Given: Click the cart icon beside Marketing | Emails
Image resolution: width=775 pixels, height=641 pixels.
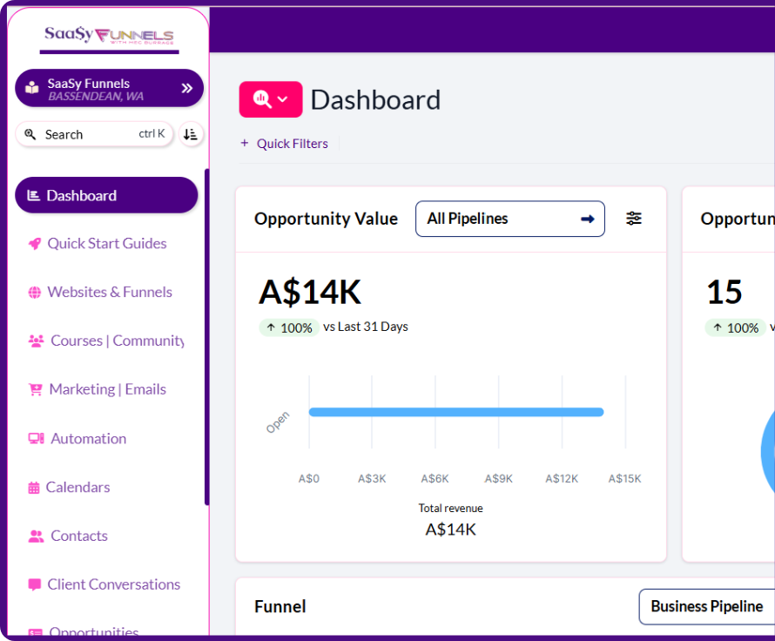Looking at the screenshot, I should click(x=36, y=390).
